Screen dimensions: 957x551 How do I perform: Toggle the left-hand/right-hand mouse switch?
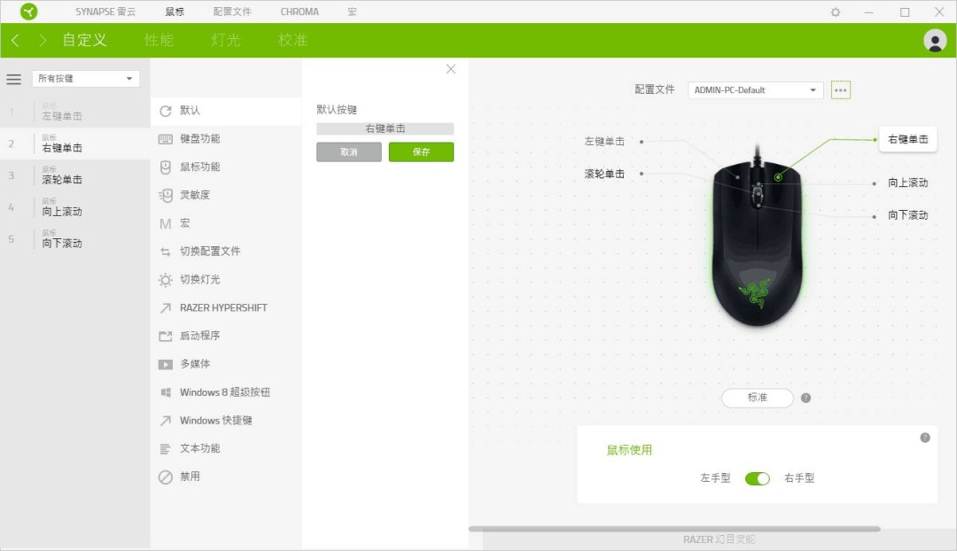coord(757,478)
